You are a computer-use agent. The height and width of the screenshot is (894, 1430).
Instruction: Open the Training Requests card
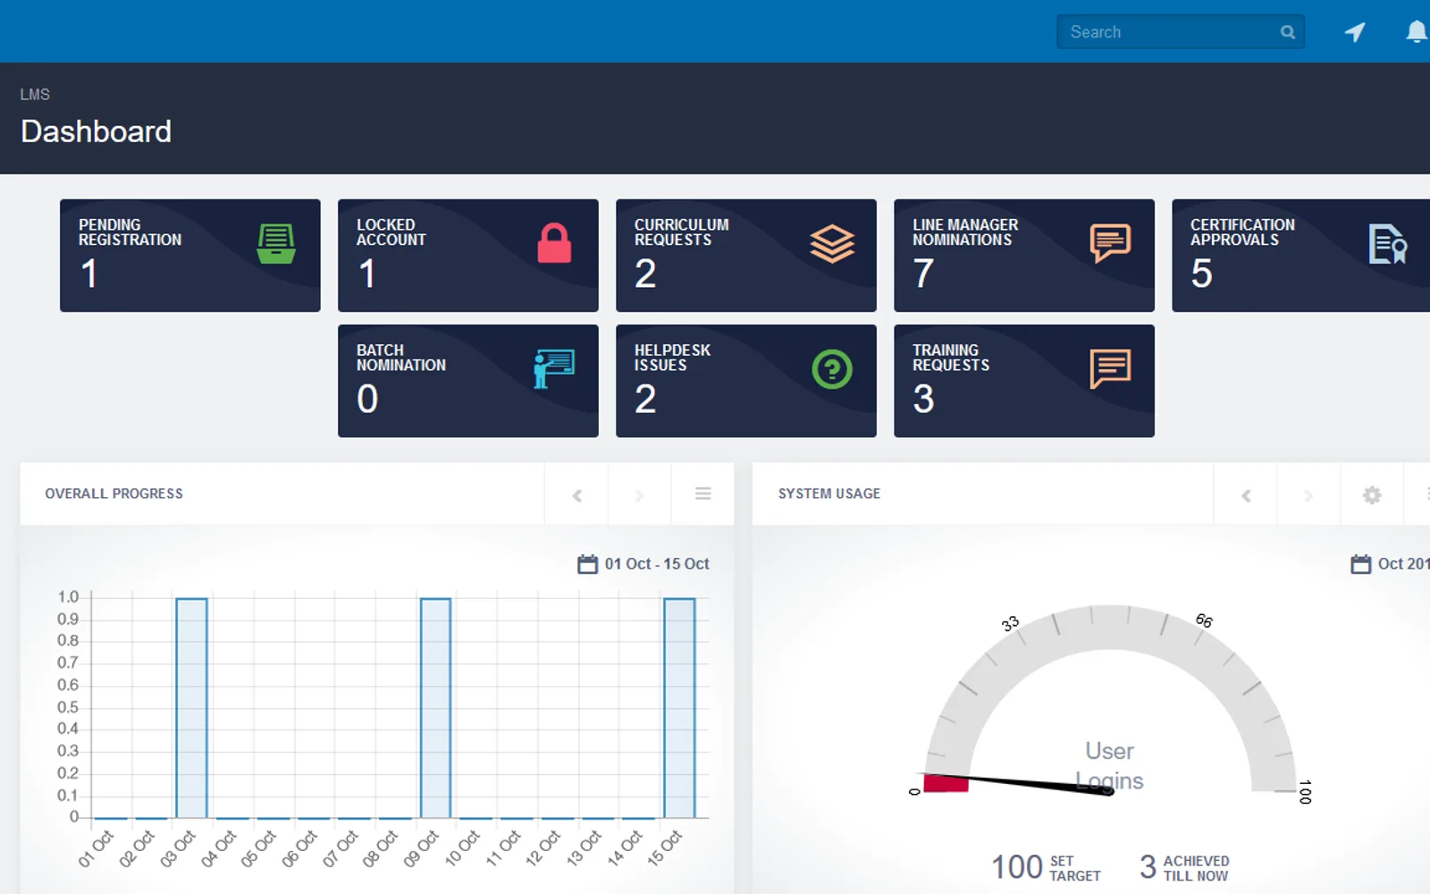click(x=1024, y=381)
